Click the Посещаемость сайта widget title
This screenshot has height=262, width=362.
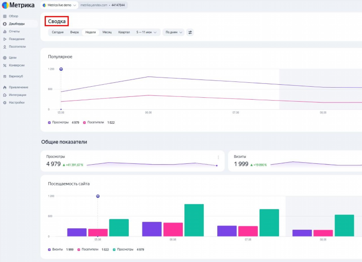[69, 183]
